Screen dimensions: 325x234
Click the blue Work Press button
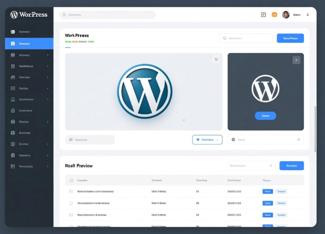[290, 38]
